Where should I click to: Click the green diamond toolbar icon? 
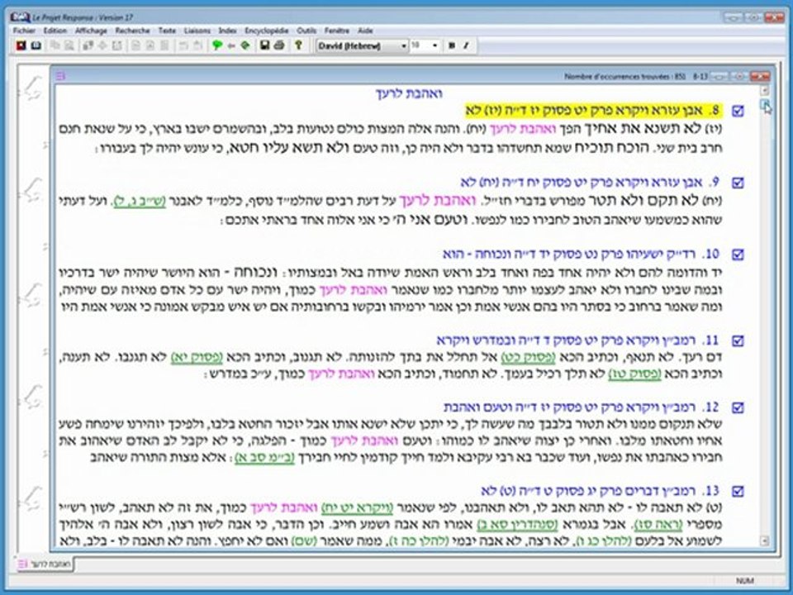coord(245,45)
